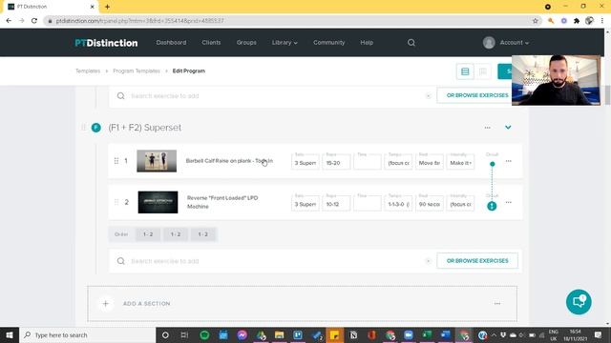The width and height of the screenshot is (611, 343).
Task: Click the Sets field of Barbell Calf Raise
Action: [x=305, y=162]
